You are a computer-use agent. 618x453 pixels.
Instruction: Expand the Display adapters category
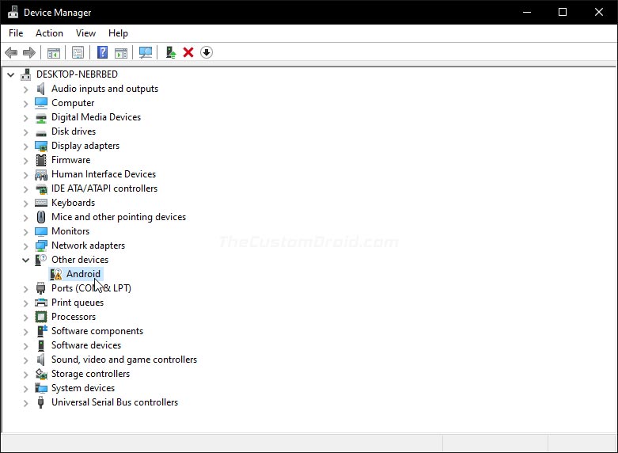click(x=25, y=147)
